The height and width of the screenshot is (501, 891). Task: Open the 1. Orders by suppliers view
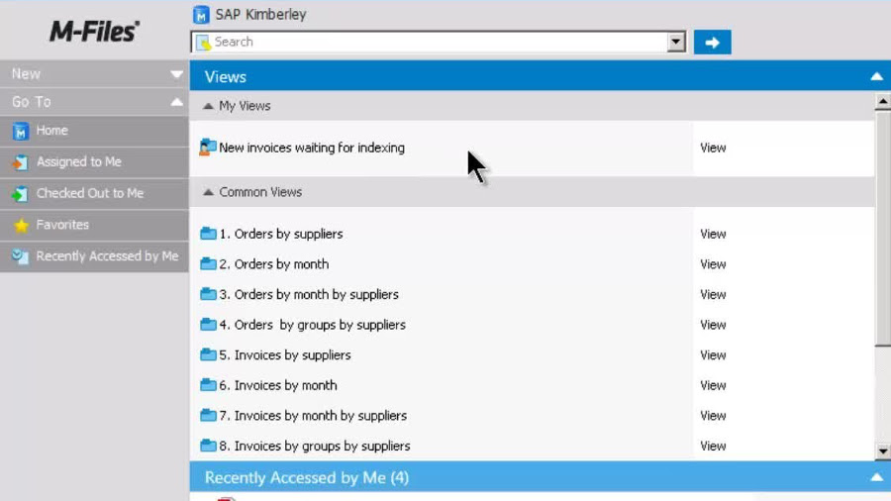pos(281,234)
